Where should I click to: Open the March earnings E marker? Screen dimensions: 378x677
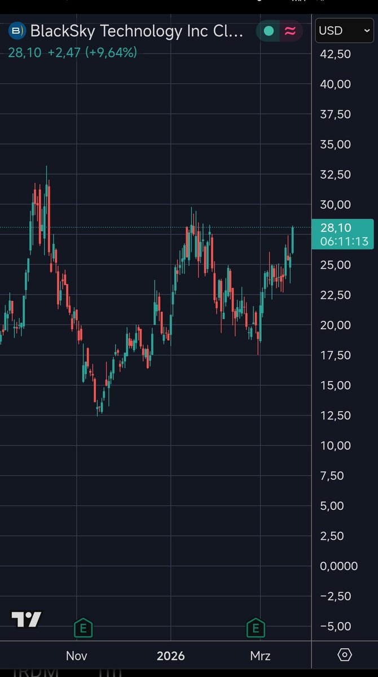[x=256, y=628]
